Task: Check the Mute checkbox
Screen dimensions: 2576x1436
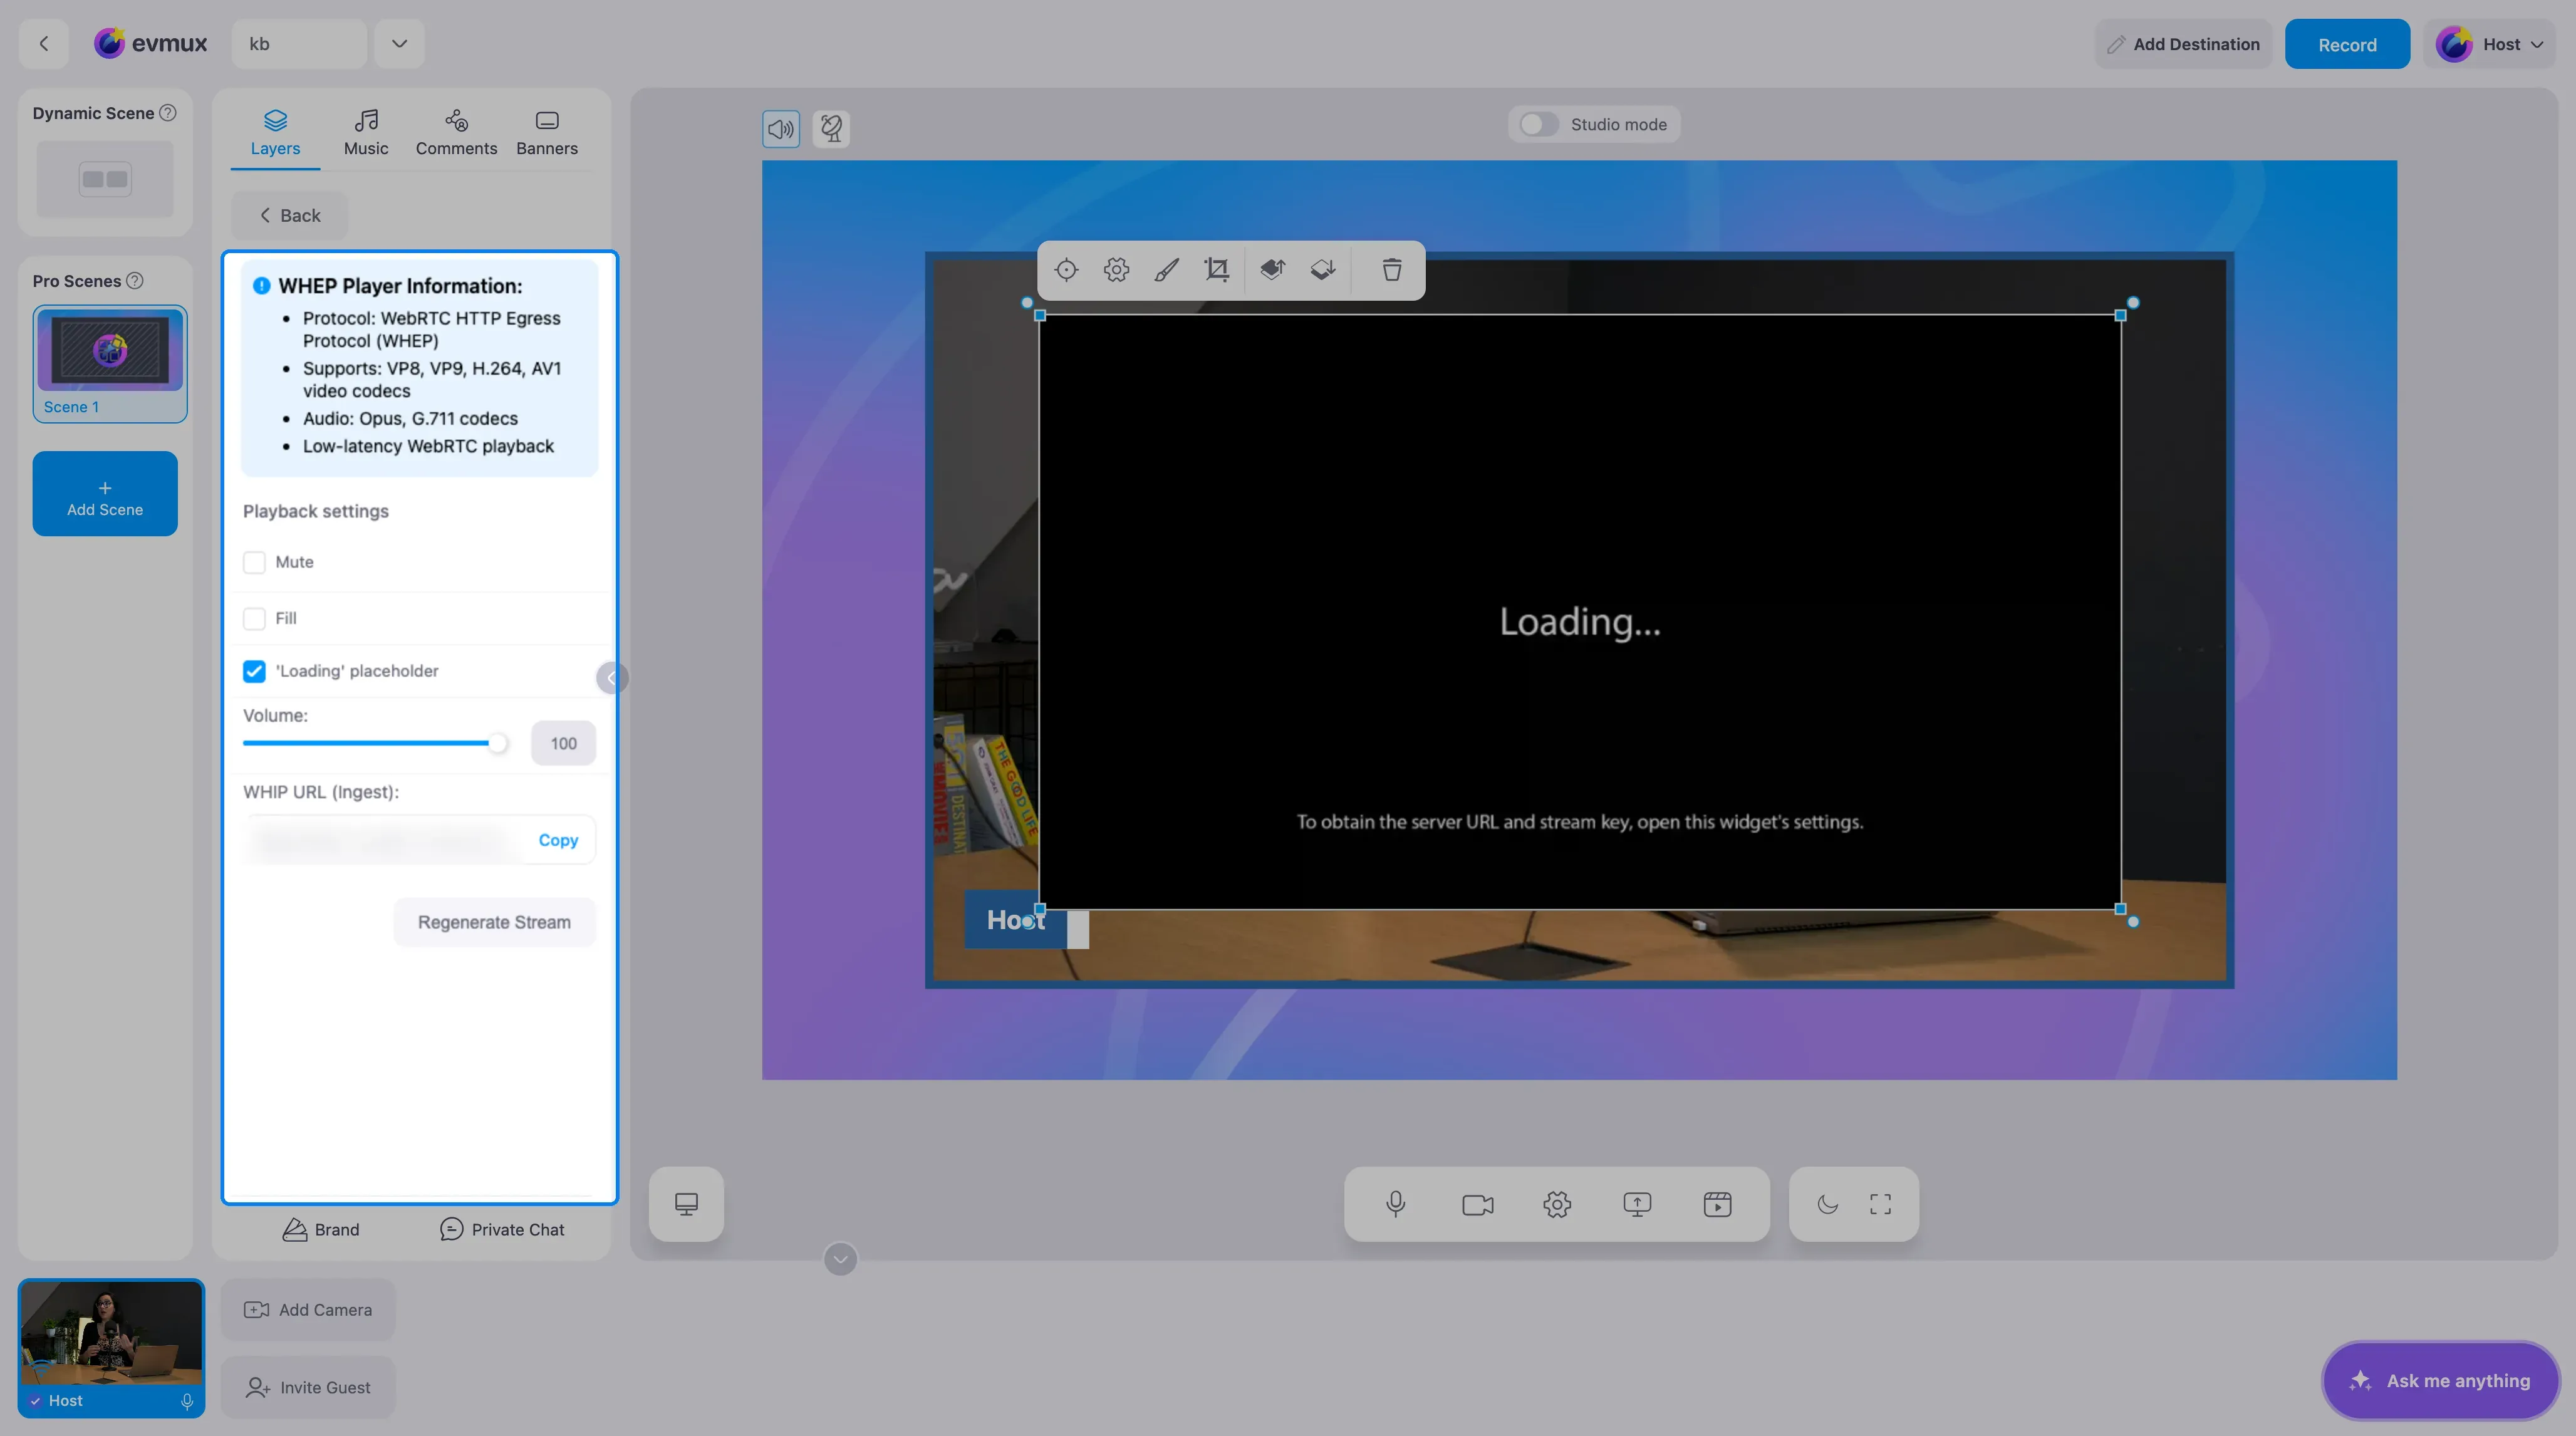Action: [254, 562]
